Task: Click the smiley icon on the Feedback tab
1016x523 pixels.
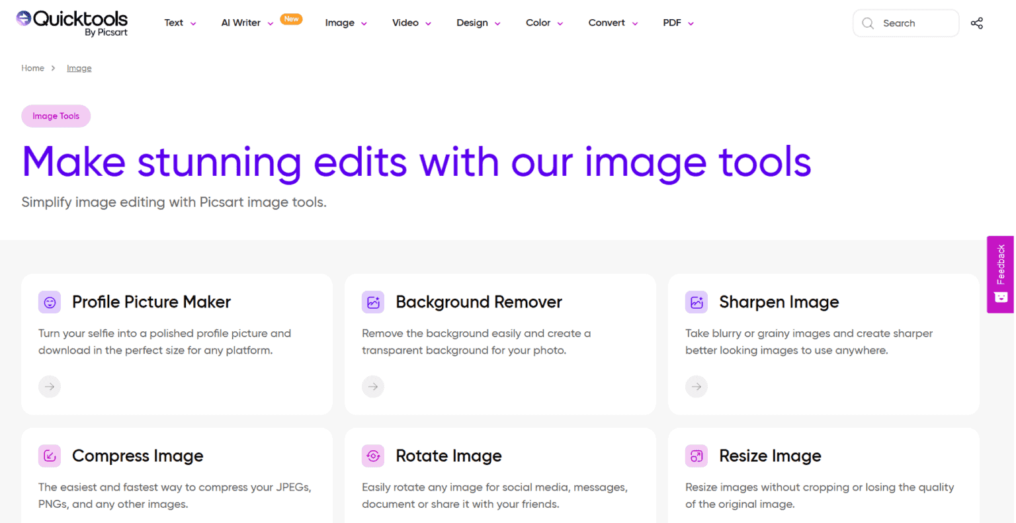Action: pyautogui.click(x=1001, y=297)
